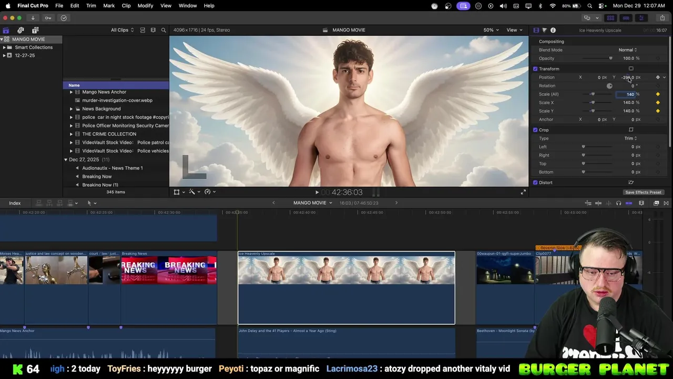
Task: Open the Blend Mode Normal dropdown
Action: click(x=627, y=50)
